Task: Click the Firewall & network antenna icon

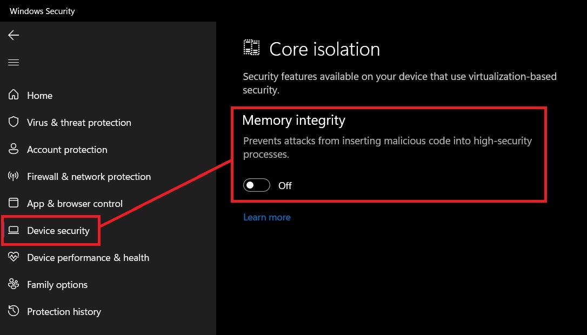Action: click(x=14, y=176)
